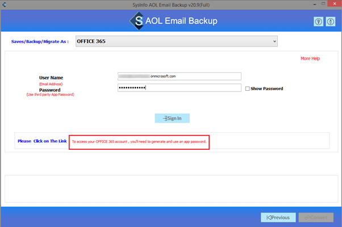This screenshot has height=227, width=342.
Task: Focus the User Name email field
Action: 180,76
